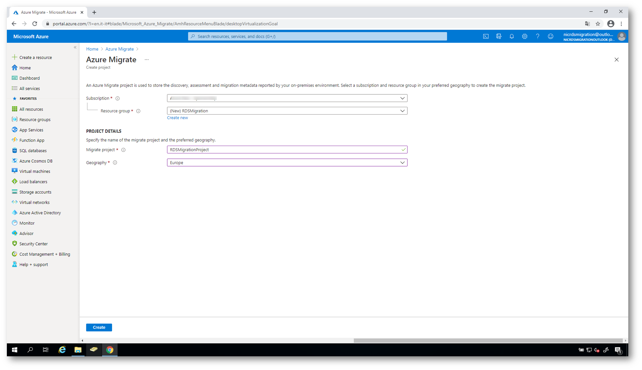Screen dimensions: 642x370
Task: Click the Microsoft Azure logo text
Action: tap(31, 37)
